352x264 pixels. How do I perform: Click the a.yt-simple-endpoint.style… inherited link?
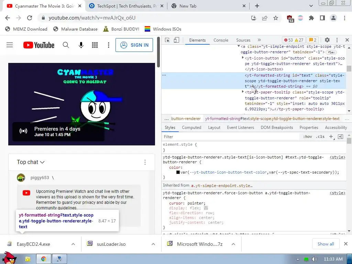click(x=222, y=186)
